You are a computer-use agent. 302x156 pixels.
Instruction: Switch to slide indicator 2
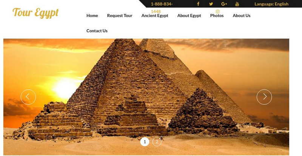(157, 142)
